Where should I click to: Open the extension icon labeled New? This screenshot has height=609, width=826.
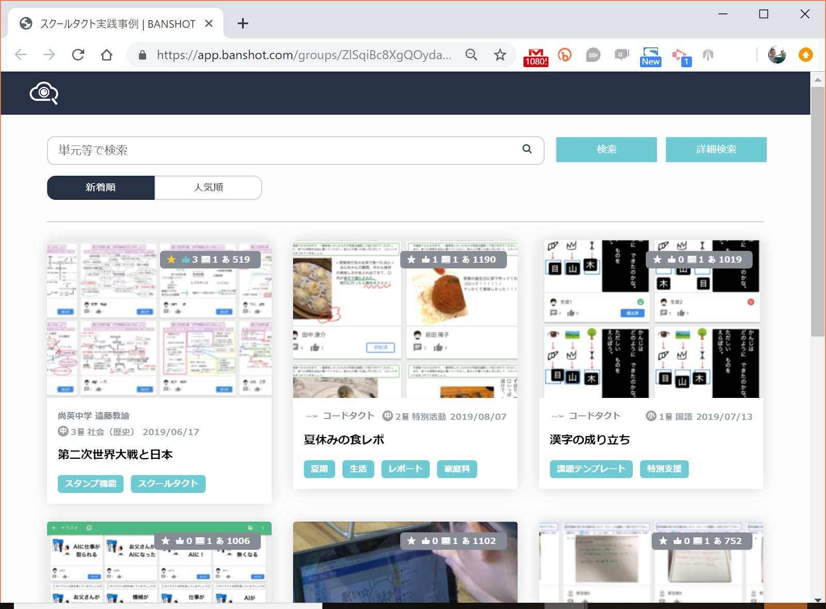[650, 57]
